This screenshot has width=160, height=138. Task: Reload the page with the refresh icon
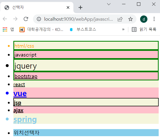[26, 19]
